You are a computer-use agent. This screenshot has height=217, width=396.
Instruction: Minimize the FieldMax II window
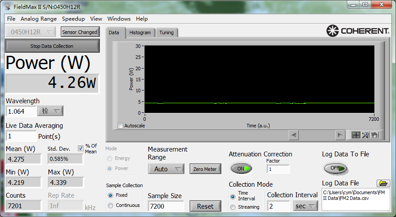point(354,5)
